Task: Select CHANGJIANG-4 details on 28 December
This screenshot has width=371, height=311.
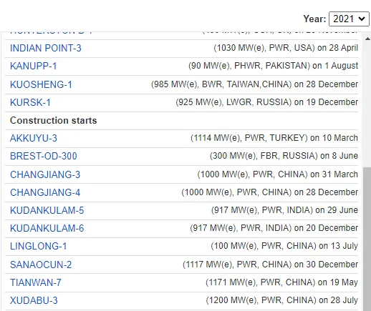Action: [270, 192]
